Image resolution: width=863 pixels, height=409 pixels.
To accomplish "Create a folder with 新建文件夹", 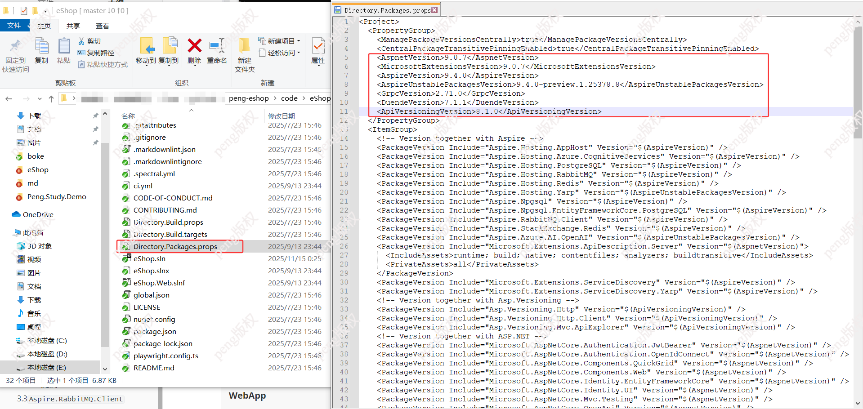I will pyautogui.click(x=245, y=55).
